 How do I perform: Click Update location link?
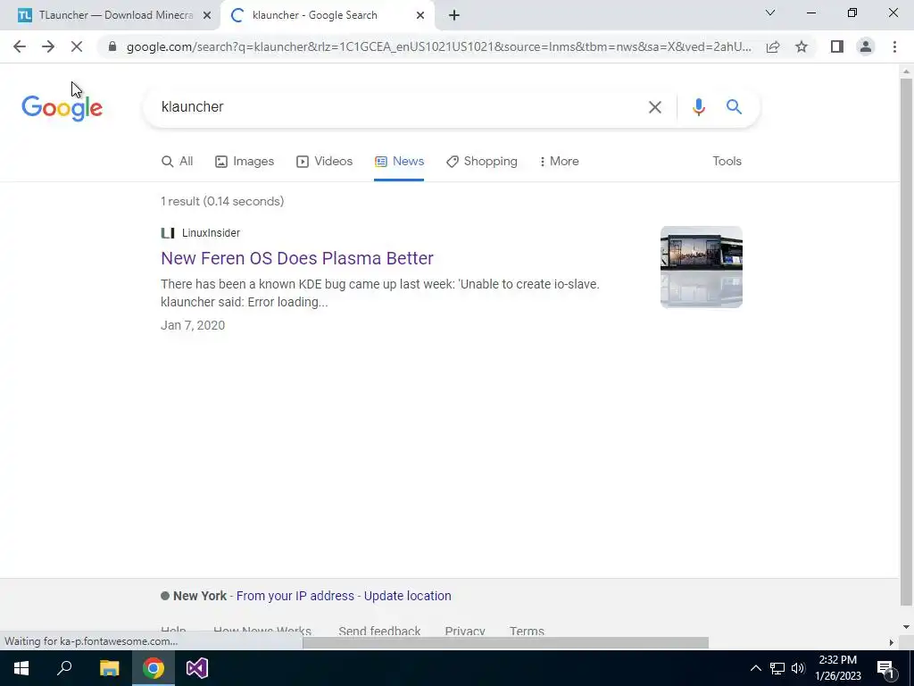(x=407, y=596)
